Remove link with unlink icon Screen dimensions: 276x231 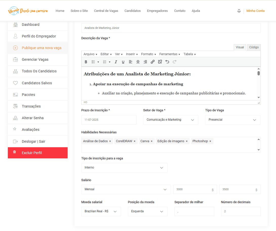[160, 62]
